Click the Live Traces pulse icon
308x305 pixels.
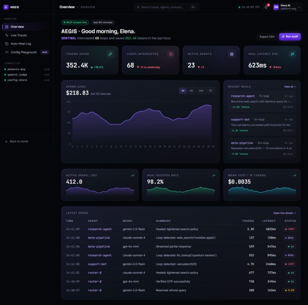7,35
